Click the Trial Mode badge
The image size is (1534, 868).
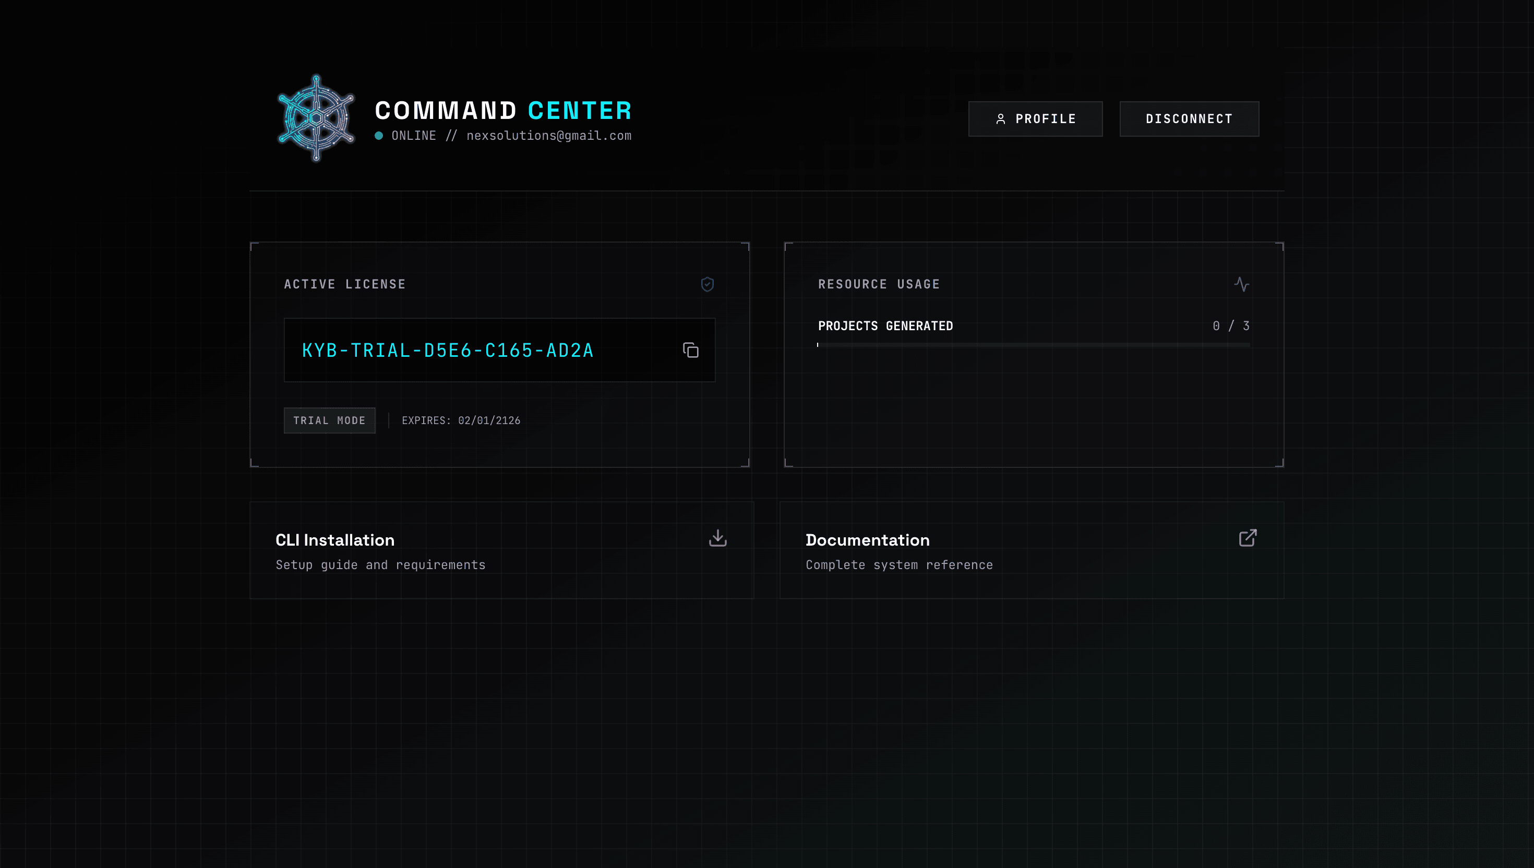coord(329,421)
